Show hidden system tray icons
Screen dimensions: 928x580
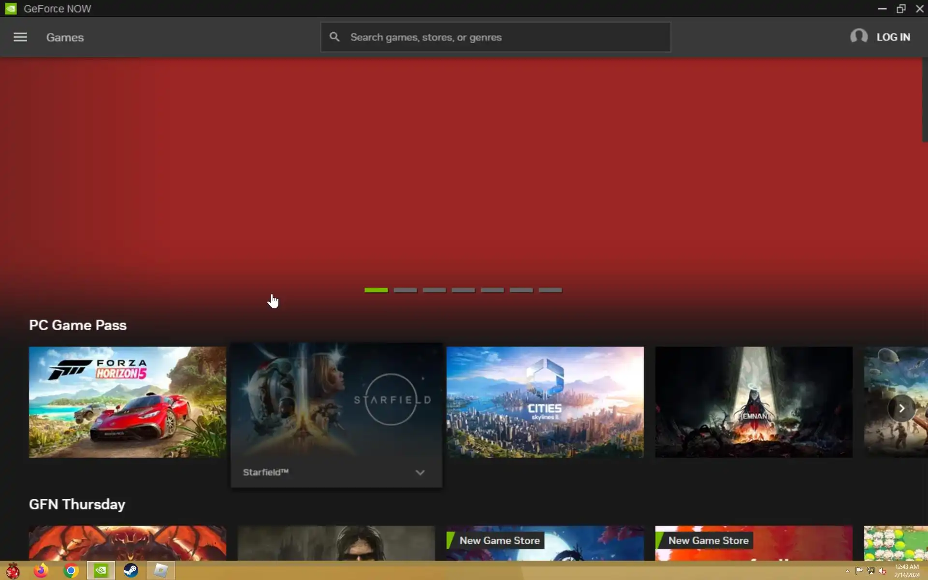[847, 571]
